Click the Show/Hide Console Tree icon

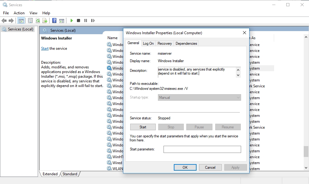click(21, 21)
